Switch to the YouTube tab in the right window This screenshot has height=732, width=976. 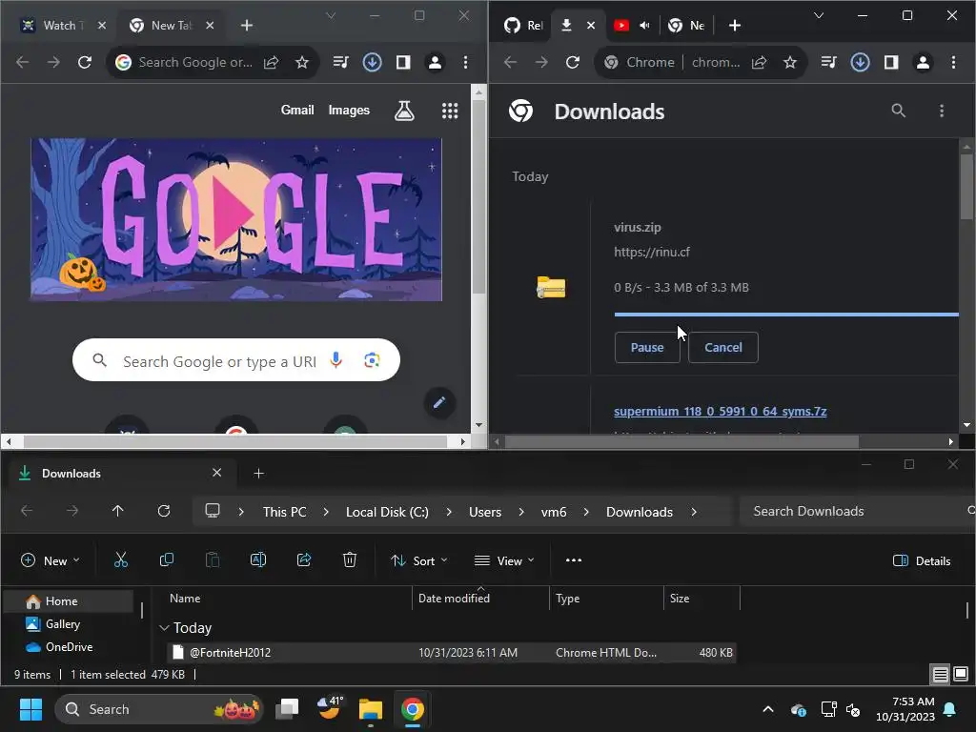621,26
